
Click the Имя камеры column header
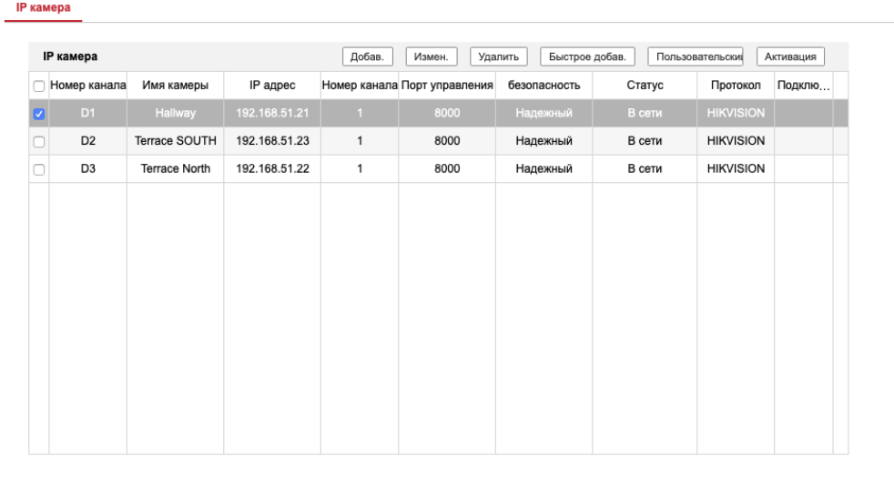pyautogui.click(x=175, y=85)
